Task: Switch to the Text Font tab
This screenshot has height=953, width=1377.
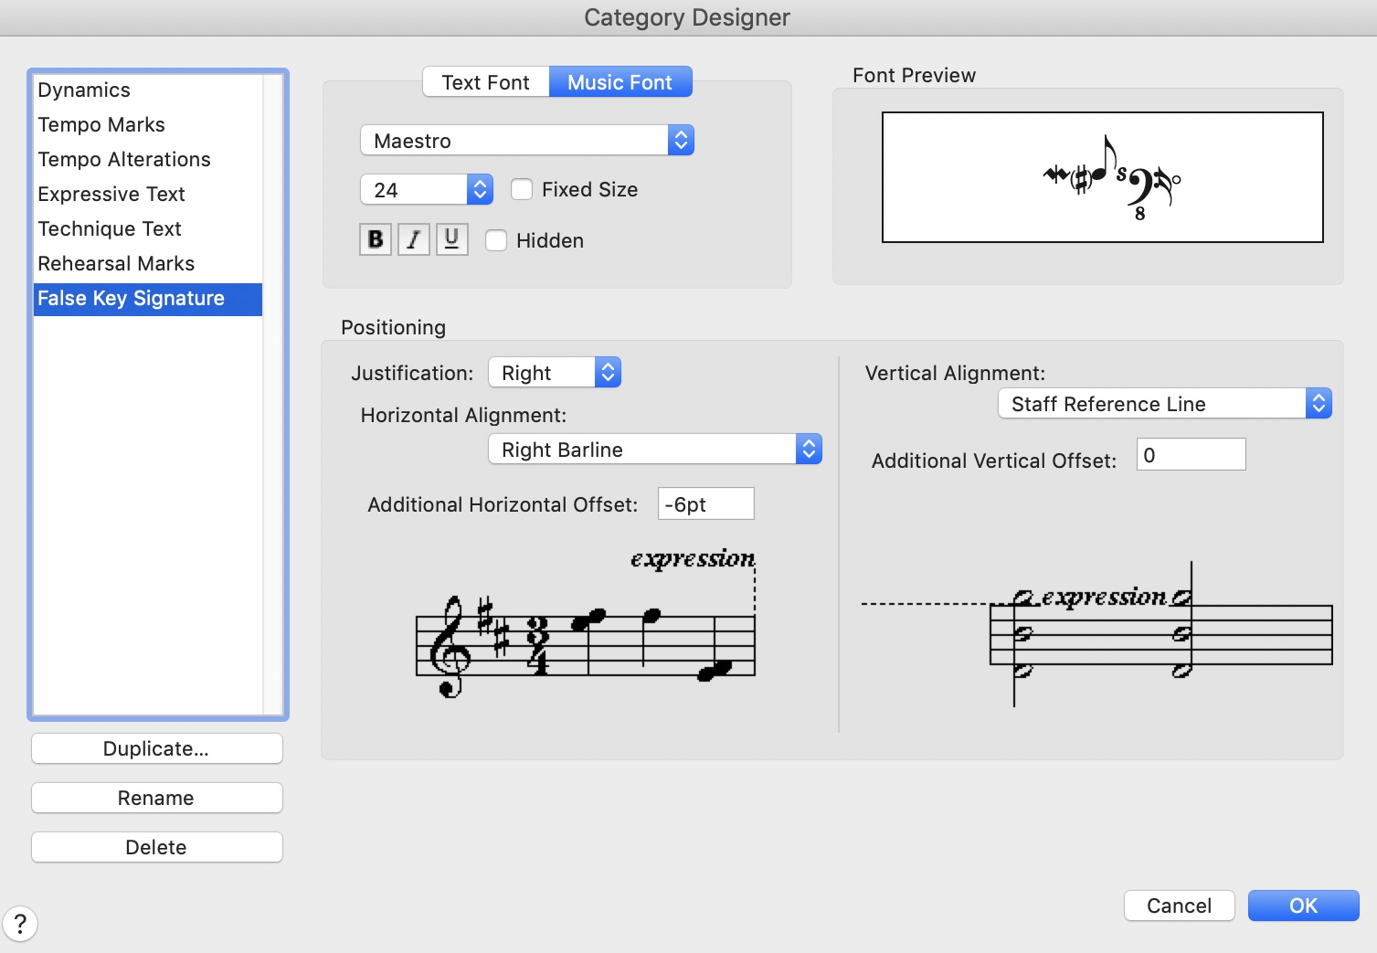Action: tap(484, 81)
